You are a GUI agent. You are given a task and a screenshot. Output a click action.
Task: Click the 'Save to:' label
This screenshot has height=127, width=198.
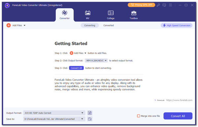[x=11, y=119]
